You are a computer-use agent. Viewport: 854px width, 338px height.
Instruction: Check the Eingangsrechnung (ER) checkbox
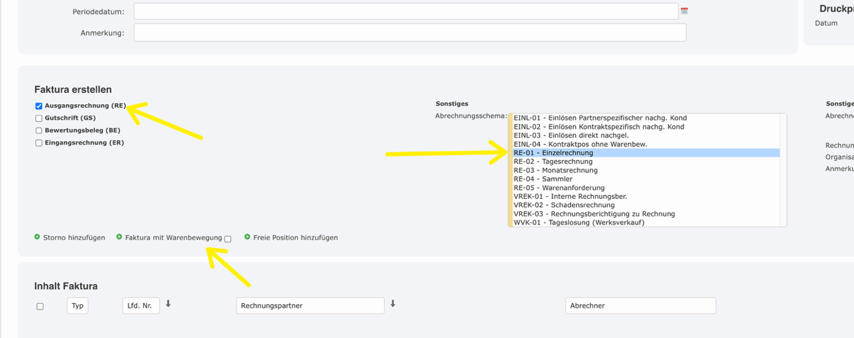[39, 143]
